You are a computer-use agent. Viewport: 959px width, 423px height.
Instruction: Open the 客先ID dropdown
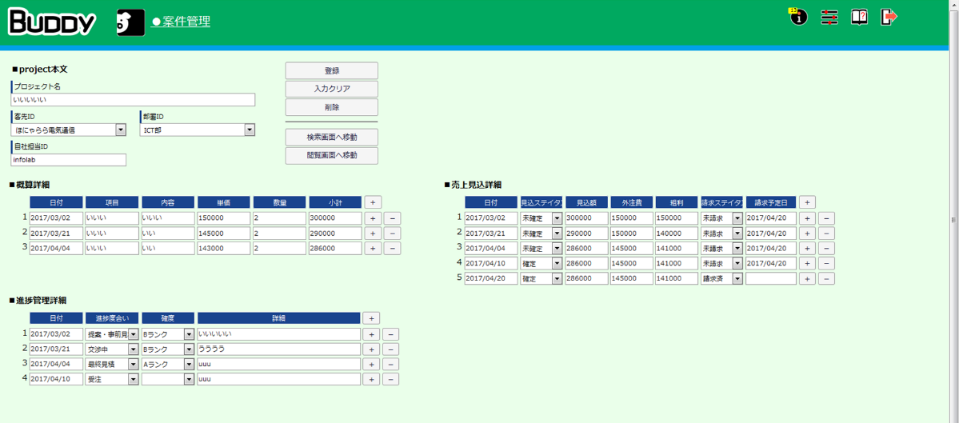(x=121, y=130)
